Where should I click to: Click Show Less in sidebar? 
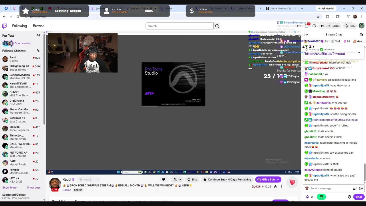[34, 187]
